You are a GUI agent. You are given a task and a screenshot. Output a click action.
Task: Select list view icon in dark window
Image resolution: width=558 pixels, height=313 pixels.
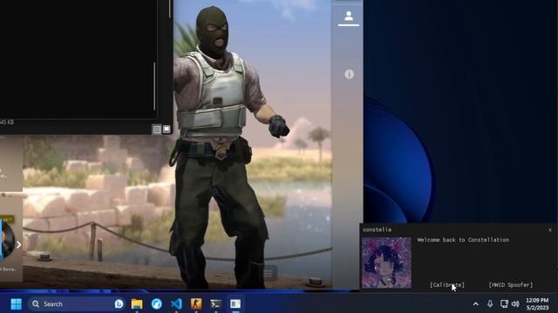(x=157, y=130)
